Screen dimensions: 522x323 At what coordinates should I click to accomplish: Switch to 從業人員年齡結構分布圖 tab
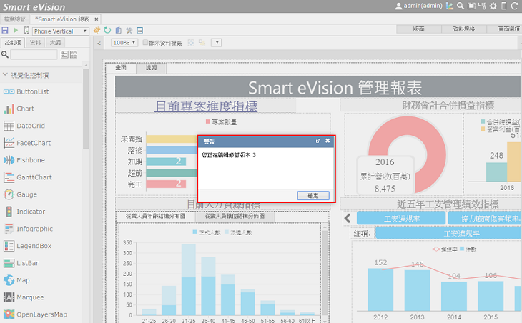point(156,217)
